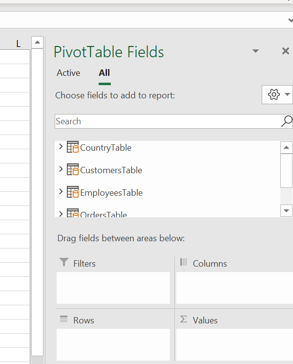Expand the CountryTable field list
The height and width of the screenshot is (364, 293).
click(x=61, y=147)
